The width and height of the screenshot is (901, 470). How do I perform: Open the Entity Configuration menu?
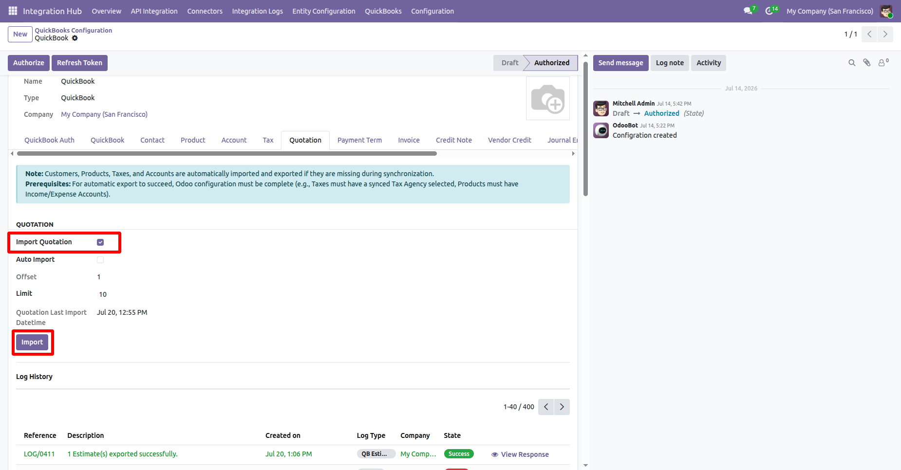coord(324,11)
